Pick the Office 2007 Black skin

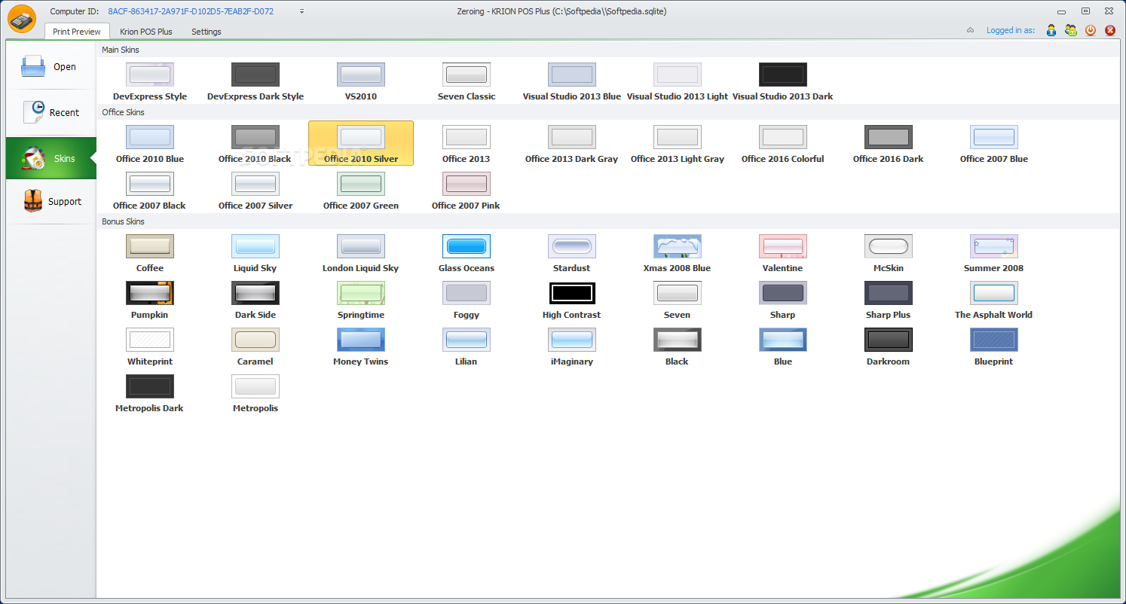(x=150, y=191)
